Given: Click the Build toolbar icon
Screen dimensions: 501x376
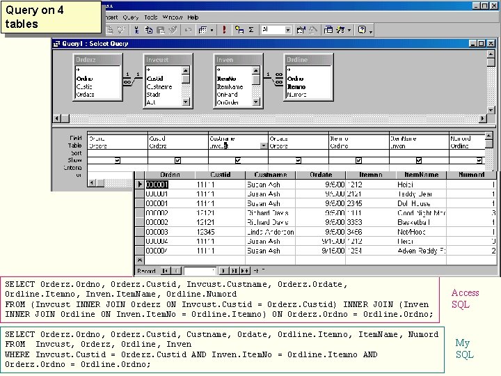Looking at the screenshot, I should coord(312,30).
